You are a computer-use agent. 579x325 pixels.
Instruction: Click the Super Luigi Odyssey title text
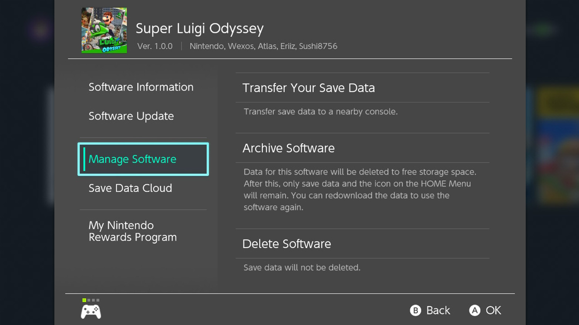[x=200, y=28]
